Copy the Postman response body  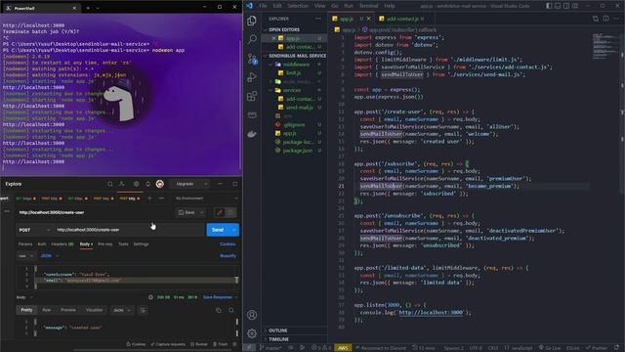pyautogui.click(x=218, y=310)
